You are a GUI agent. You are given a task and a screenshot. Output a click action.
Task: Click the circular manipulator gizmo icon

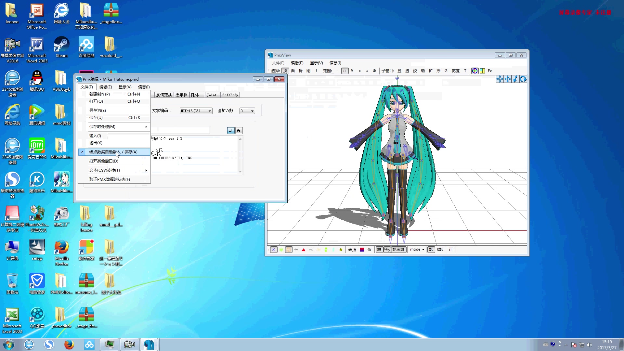(475, 71)
